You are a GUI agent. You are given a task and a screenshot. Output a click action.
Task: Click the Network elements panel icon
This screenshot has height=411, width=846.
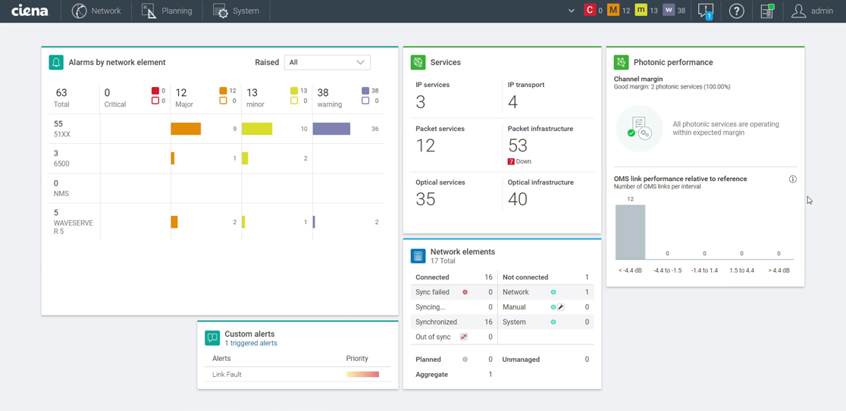pyautogui.click(x=418, y=256)
